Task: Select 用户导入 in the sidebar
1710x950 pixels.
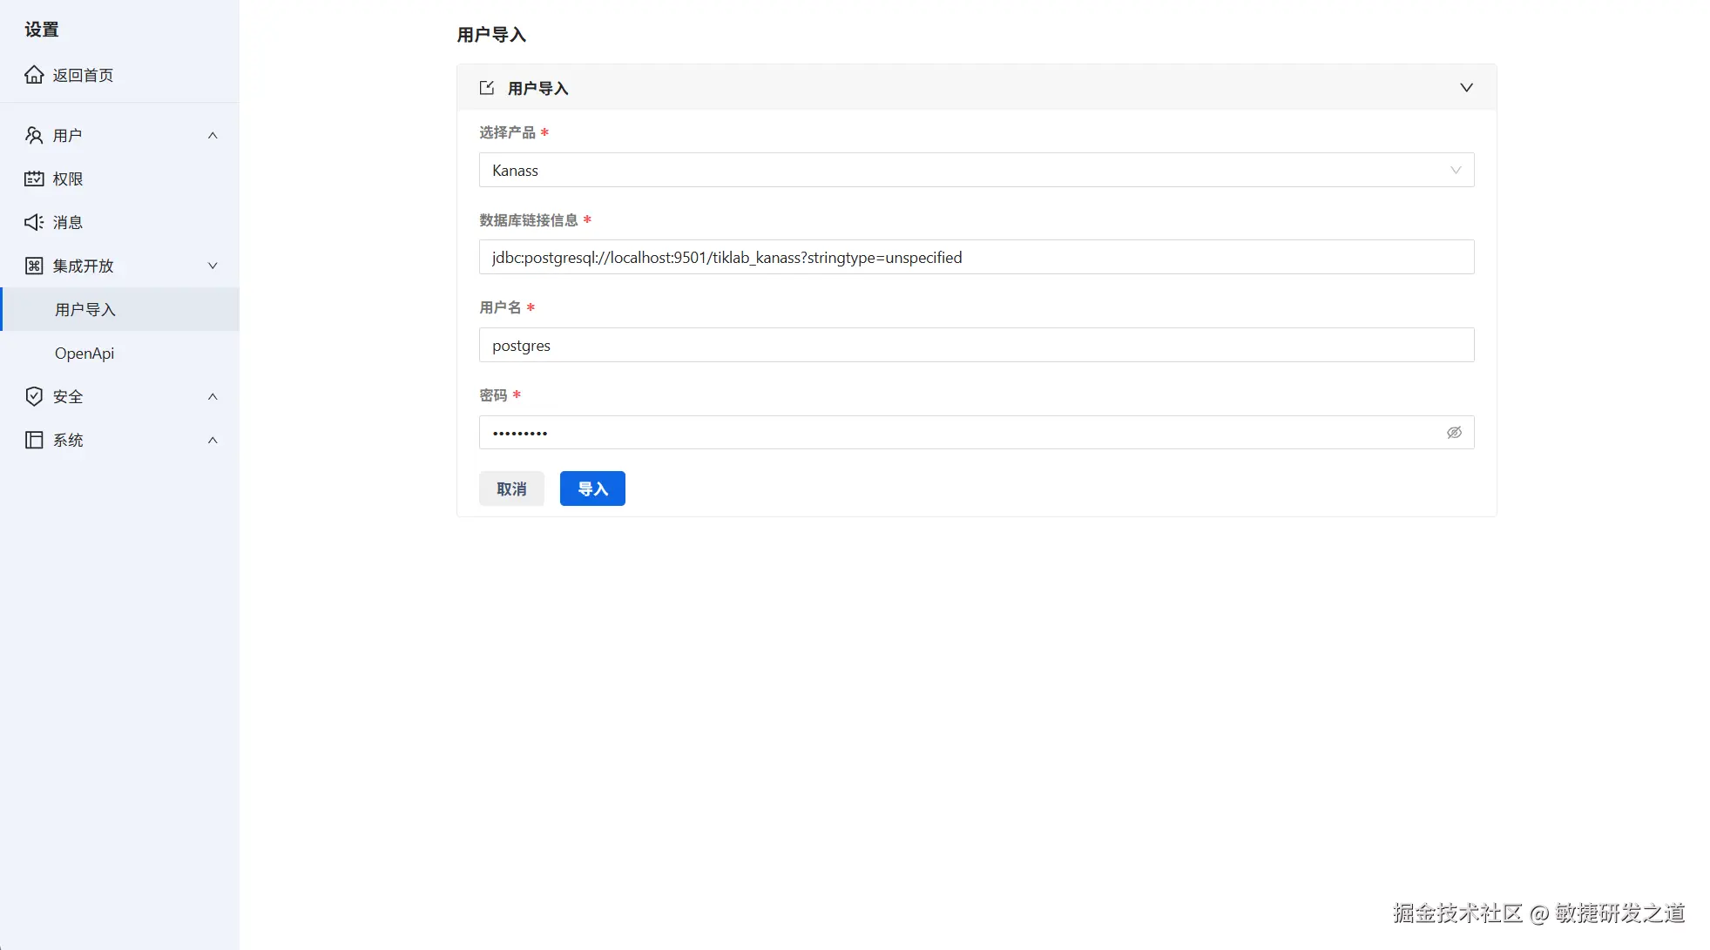Action: click(85, 309)
